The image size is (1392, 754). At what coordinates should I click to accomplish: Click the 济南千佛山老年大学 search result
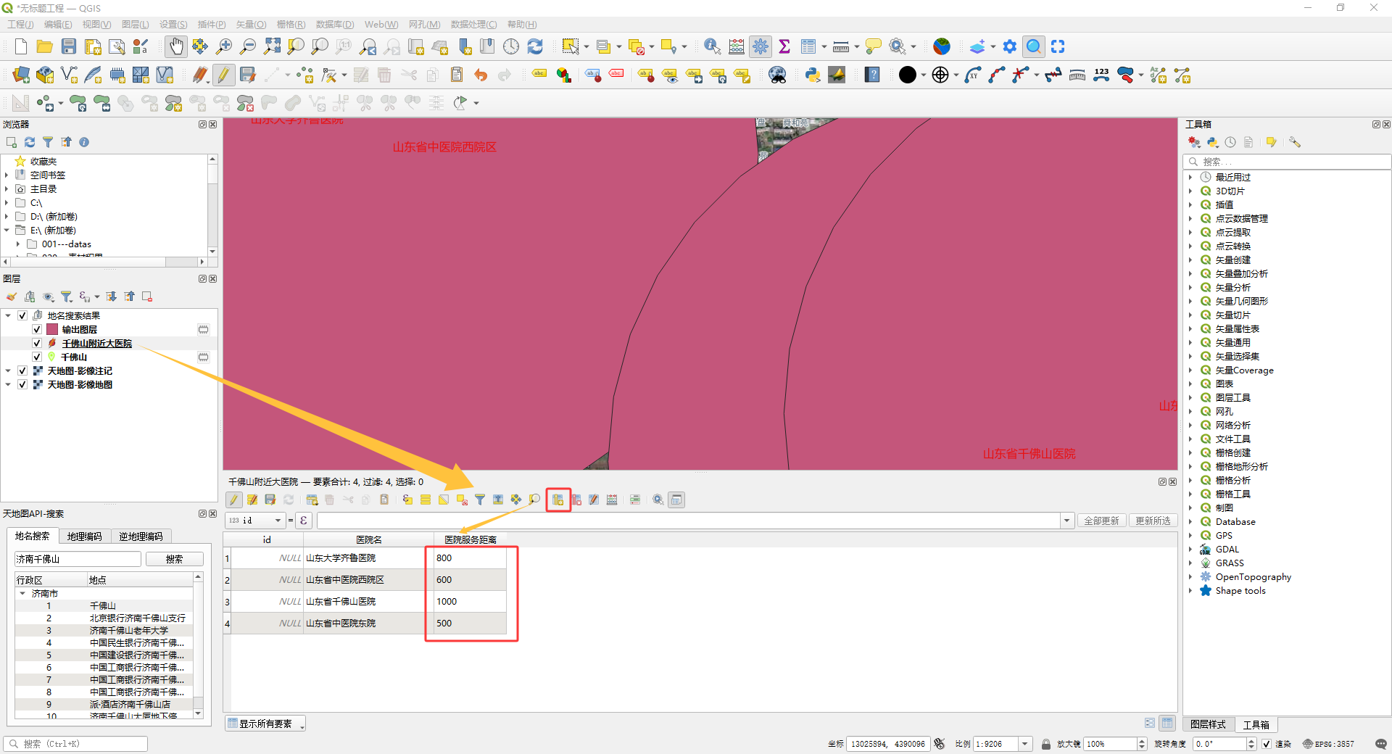(129, 630)
